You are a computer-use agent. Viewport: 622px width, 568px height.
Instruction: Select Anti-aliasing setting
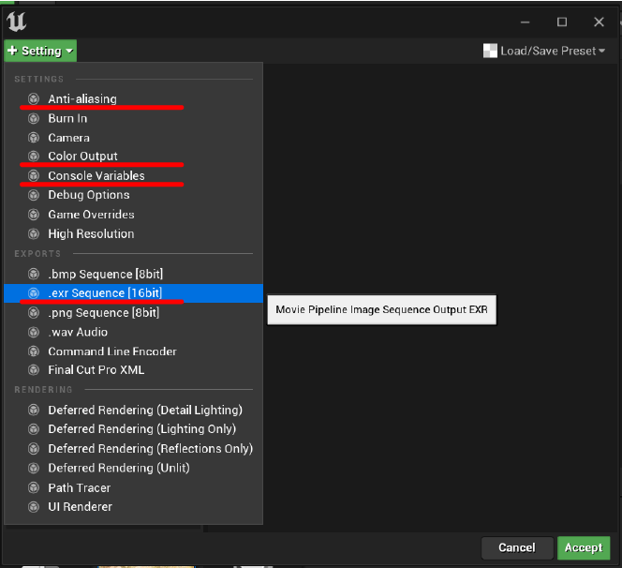click(82, 98)
